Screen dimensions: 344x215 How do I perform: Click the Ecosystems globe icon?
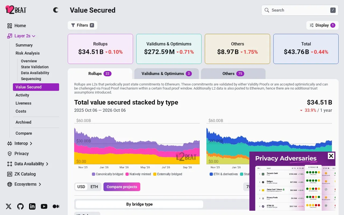click(x=10, y=184)
